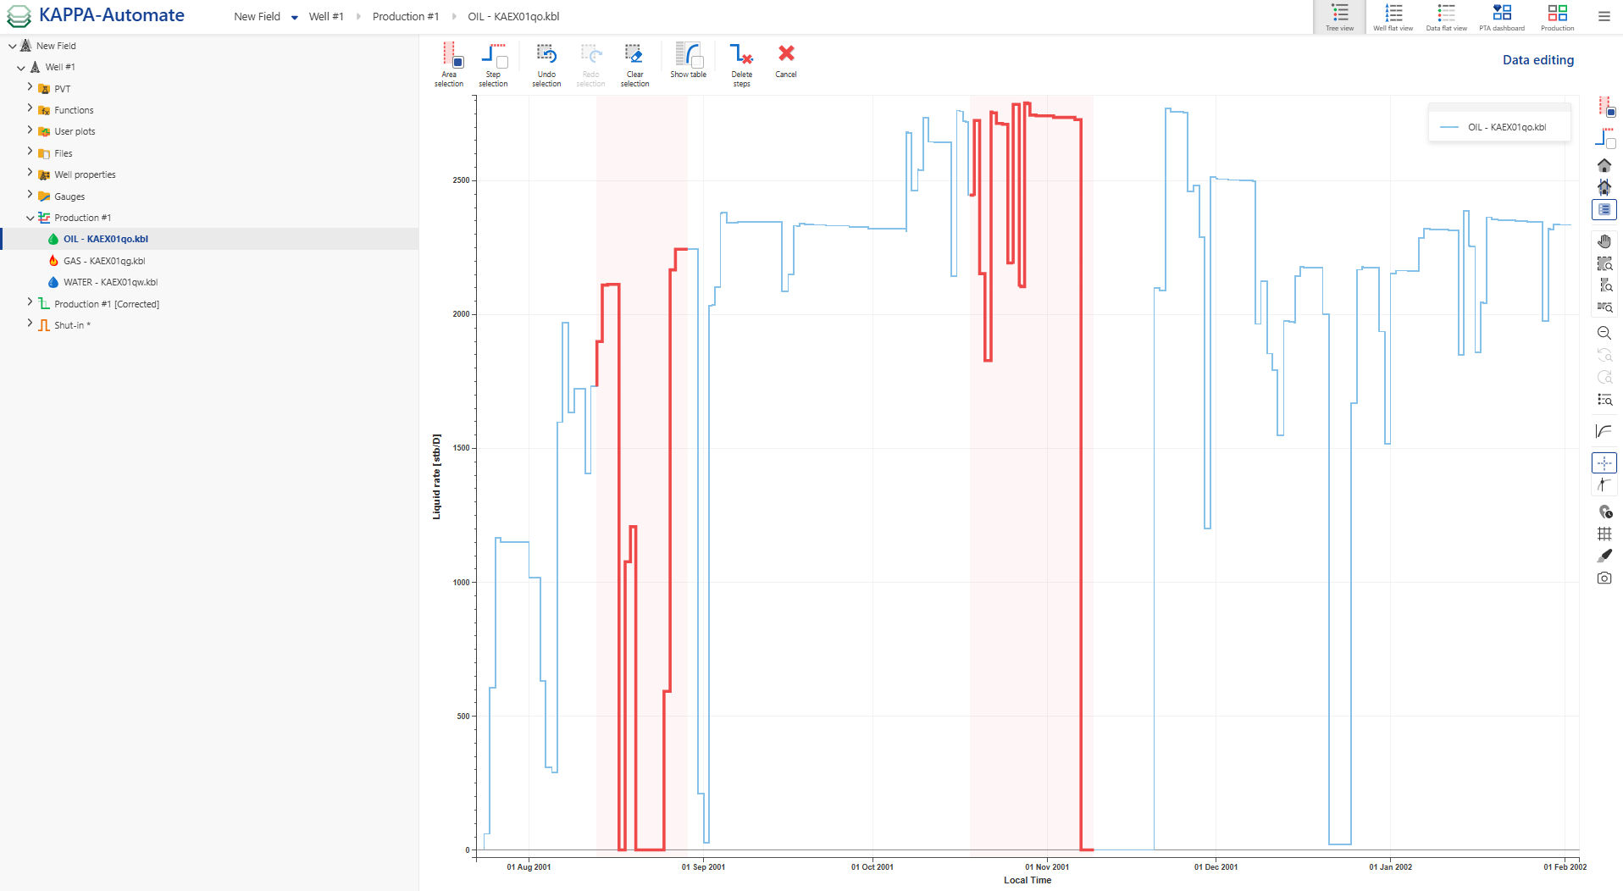
Task: Enable the Step selection checkbox
Action: coord(503,62)
